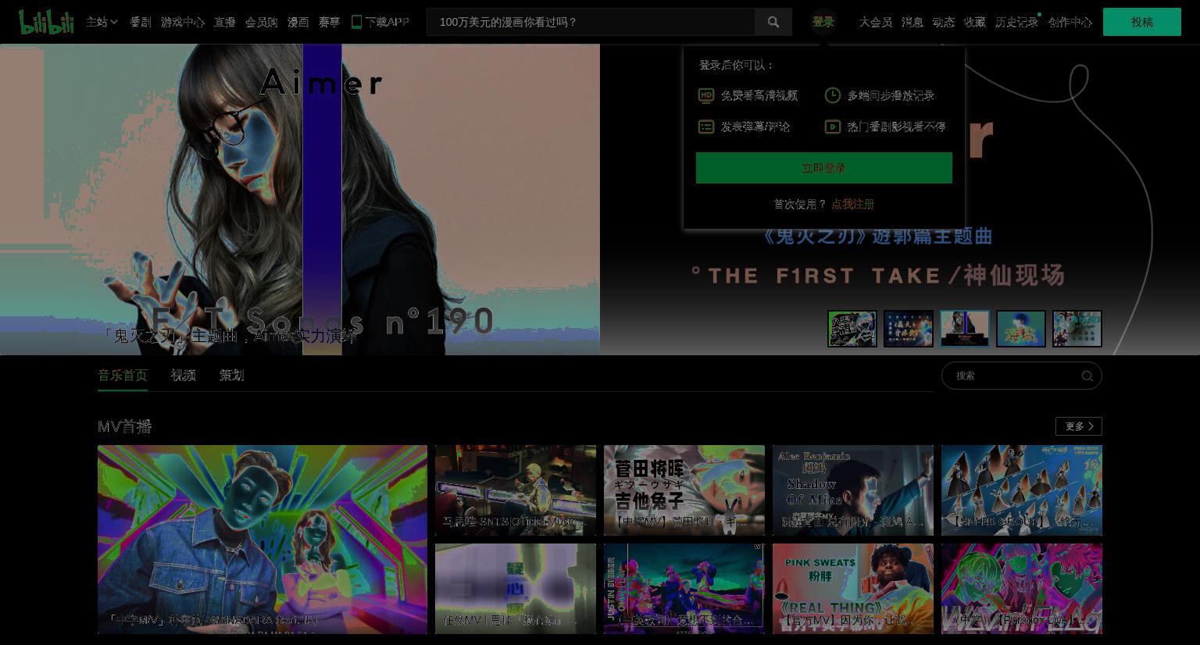The image size is (1200, 645).
Task: Click the 发表弹幕/评论 list icon
Action: pos(706,127)
